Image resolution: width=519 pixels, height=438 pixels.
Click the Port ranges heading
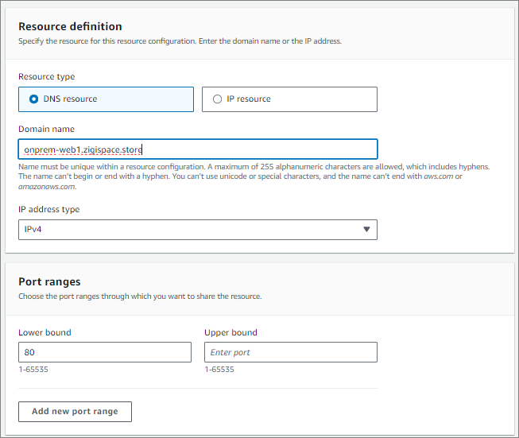click(49, 281)
